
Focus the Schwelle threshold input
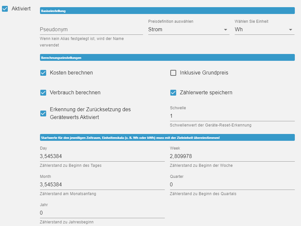[x=232, y=116]
